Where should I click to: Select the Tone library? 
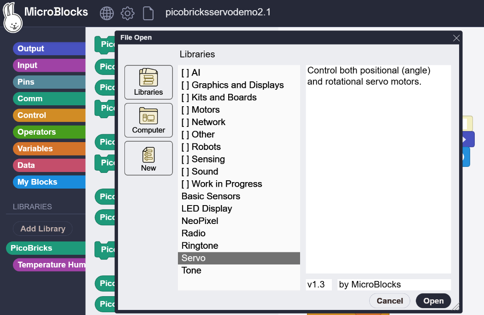click(239, 270)
